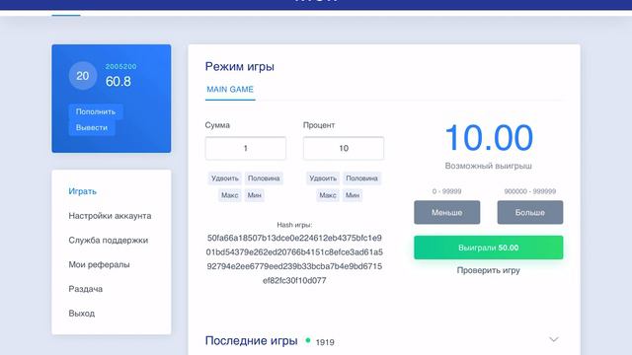This screenshot has height=355, width=632.
Task: Open the Проверить игру link
Action: (489, 270)
